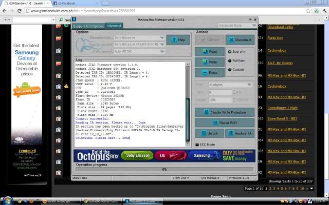Open the Download Links forum link
Viewport: 329px width, 205px height.
280,27
